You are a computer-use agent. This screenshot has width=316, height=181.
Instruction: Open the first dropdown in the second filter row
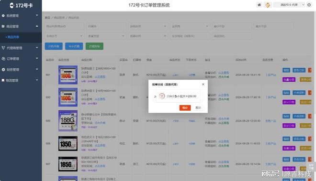tap(64, 36)
